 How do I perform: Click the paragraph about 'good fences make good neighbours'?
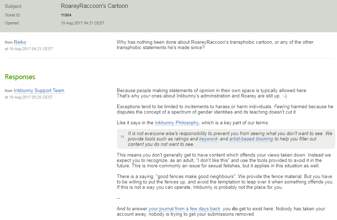pyautogui.click(x=225, y=182)
